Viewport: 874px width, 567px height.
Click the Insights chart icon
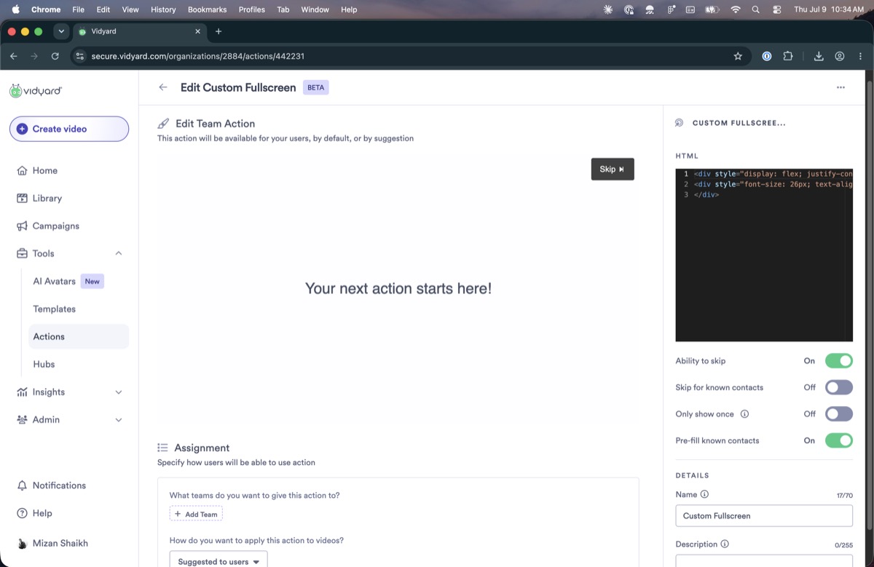point(22,392)
